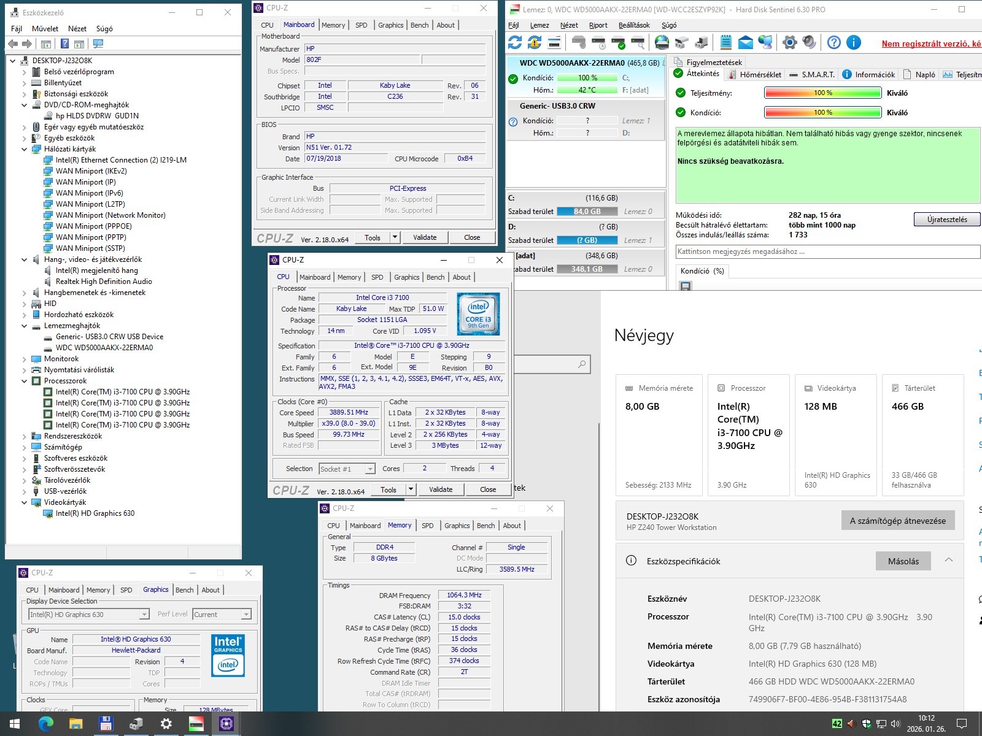Collapse the Eszközspecifikációk section chevron
This screenshot has height=736, width=982.
pos(949,561)
